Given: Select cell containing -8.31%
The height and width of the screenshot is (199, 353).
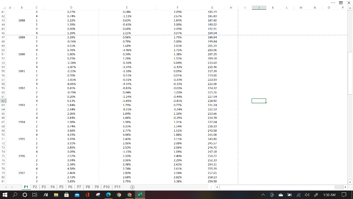Looking at the screenshot, I should click(x=127, y=110).
